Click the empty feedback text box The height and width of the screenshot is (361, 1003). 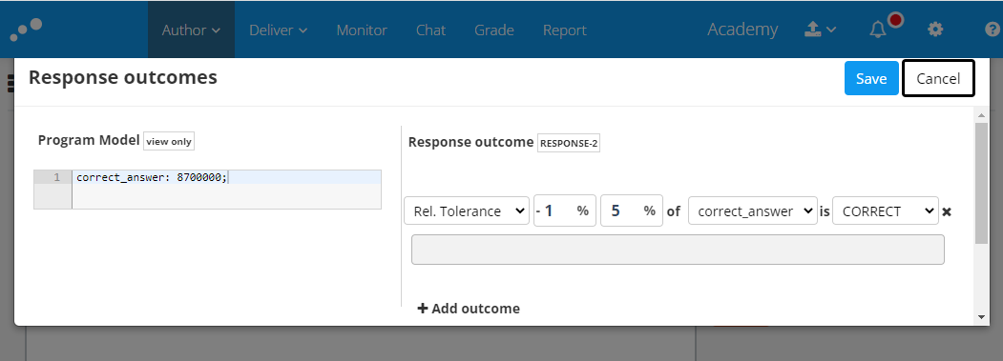pos(678,250)
